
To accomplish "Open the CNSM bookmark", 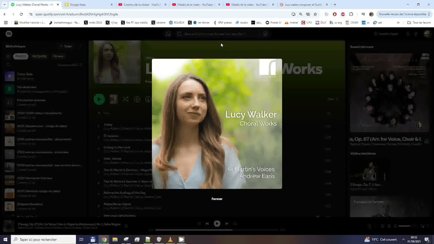I will (x=352, y=23).
